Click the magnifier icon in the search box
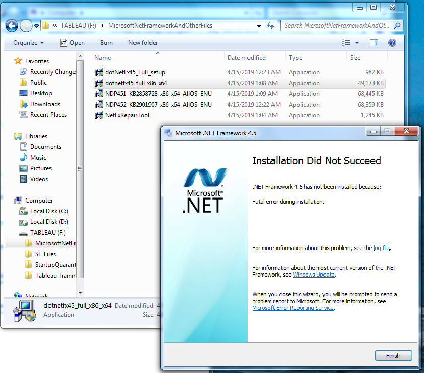 [x=397, y=26]
